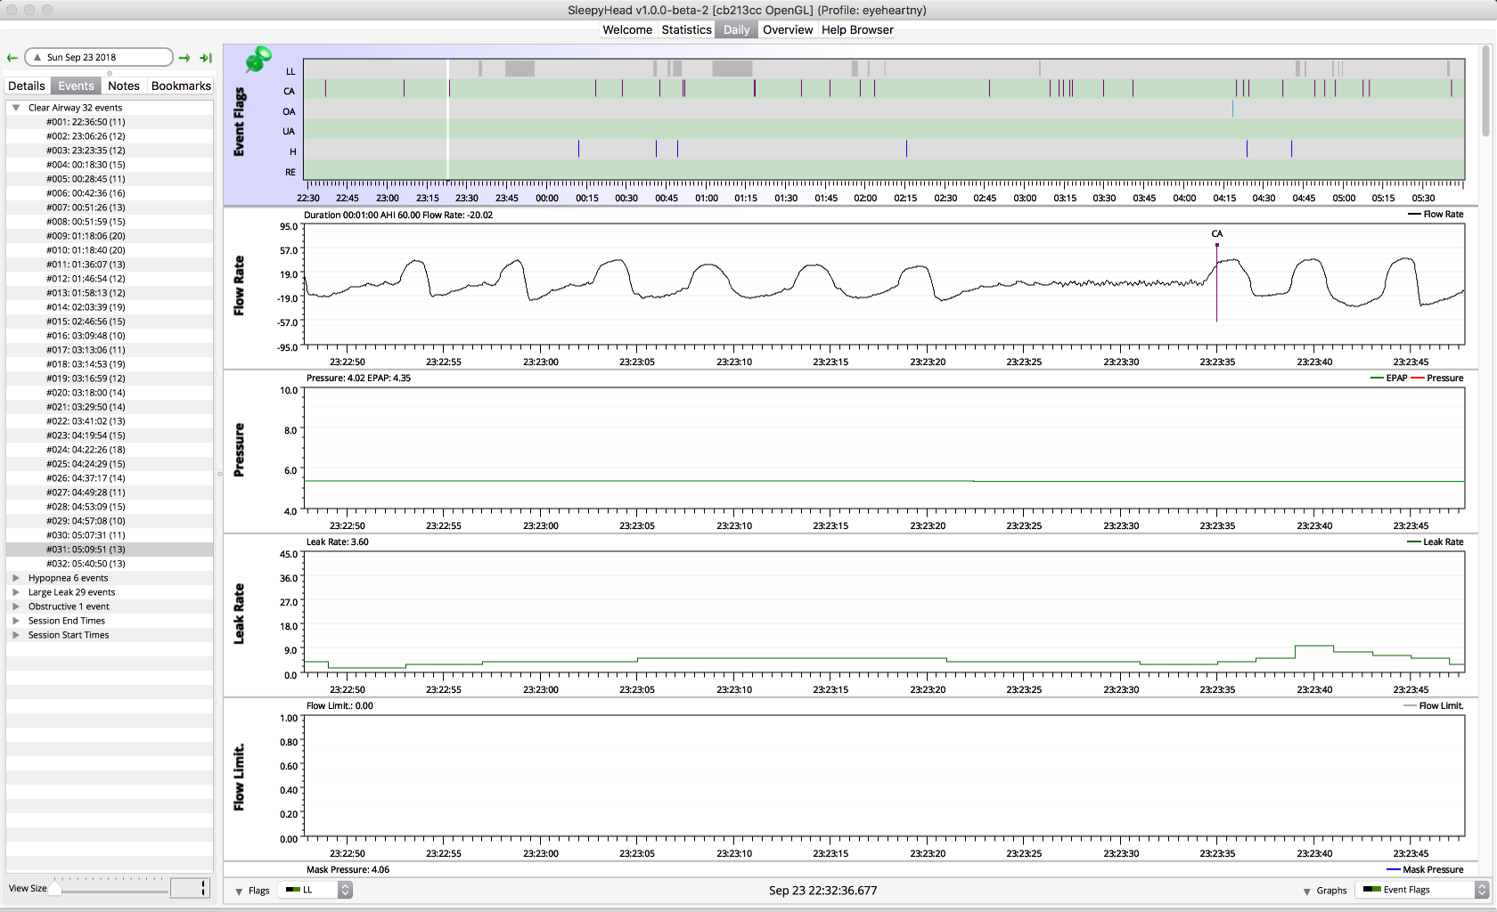Click the green pushpin on Event Flags
The height and width of the screenshot is (912, 1497).
(258, 60)
